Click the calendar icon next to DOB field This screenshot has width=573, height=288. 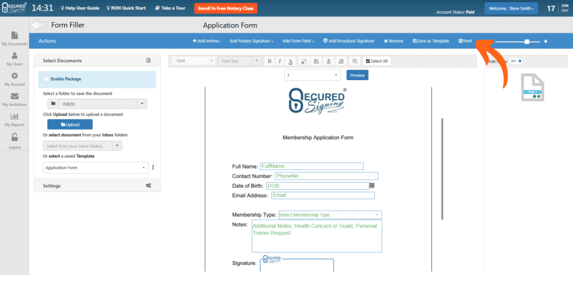pos(372,185)
